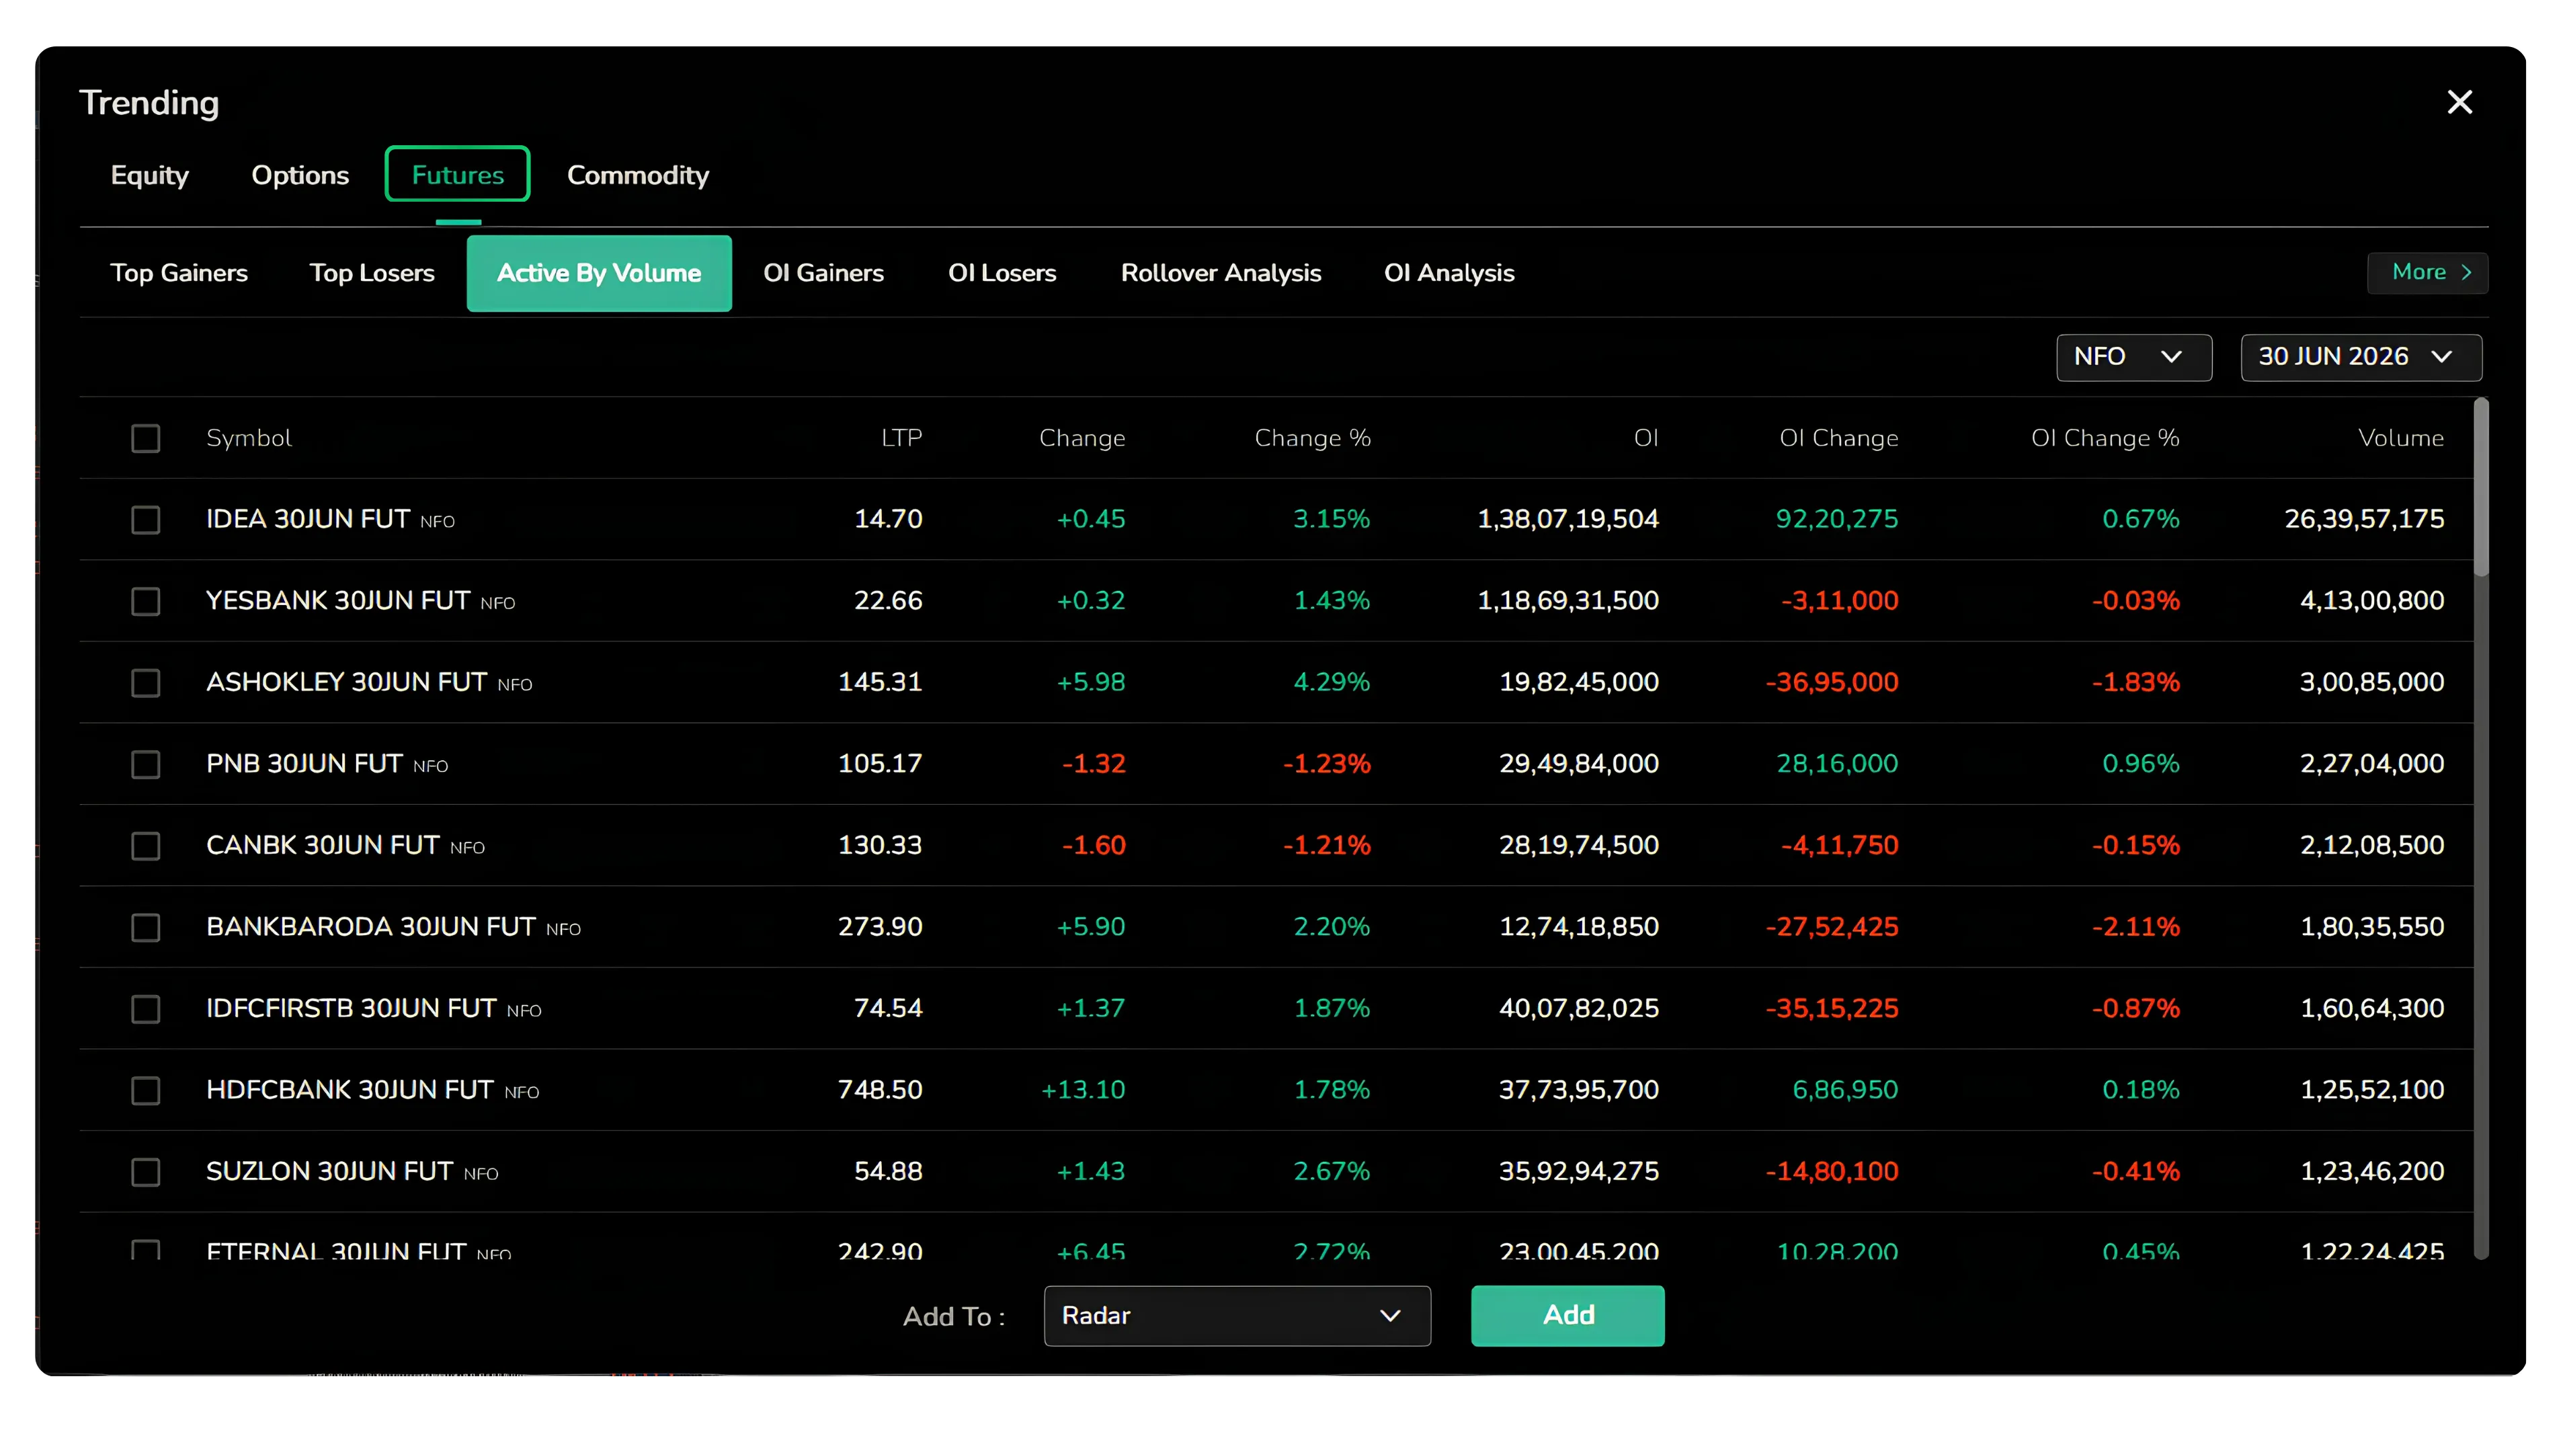This screenshot has width=2567, height=1430.
Task: Click CANBK LTP 130.33
Action: (880, 846)
